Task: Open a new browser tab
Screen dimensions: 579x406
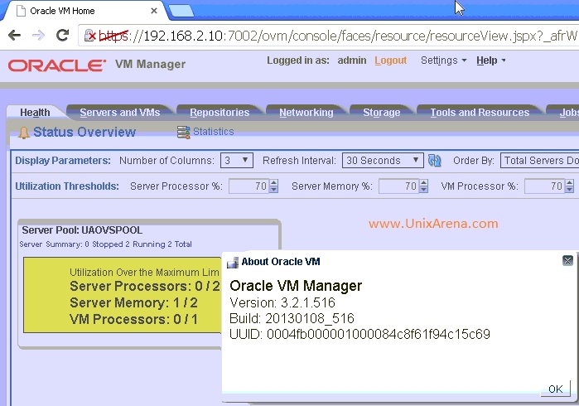Action: pyautogui.click(x=181, y=10)
